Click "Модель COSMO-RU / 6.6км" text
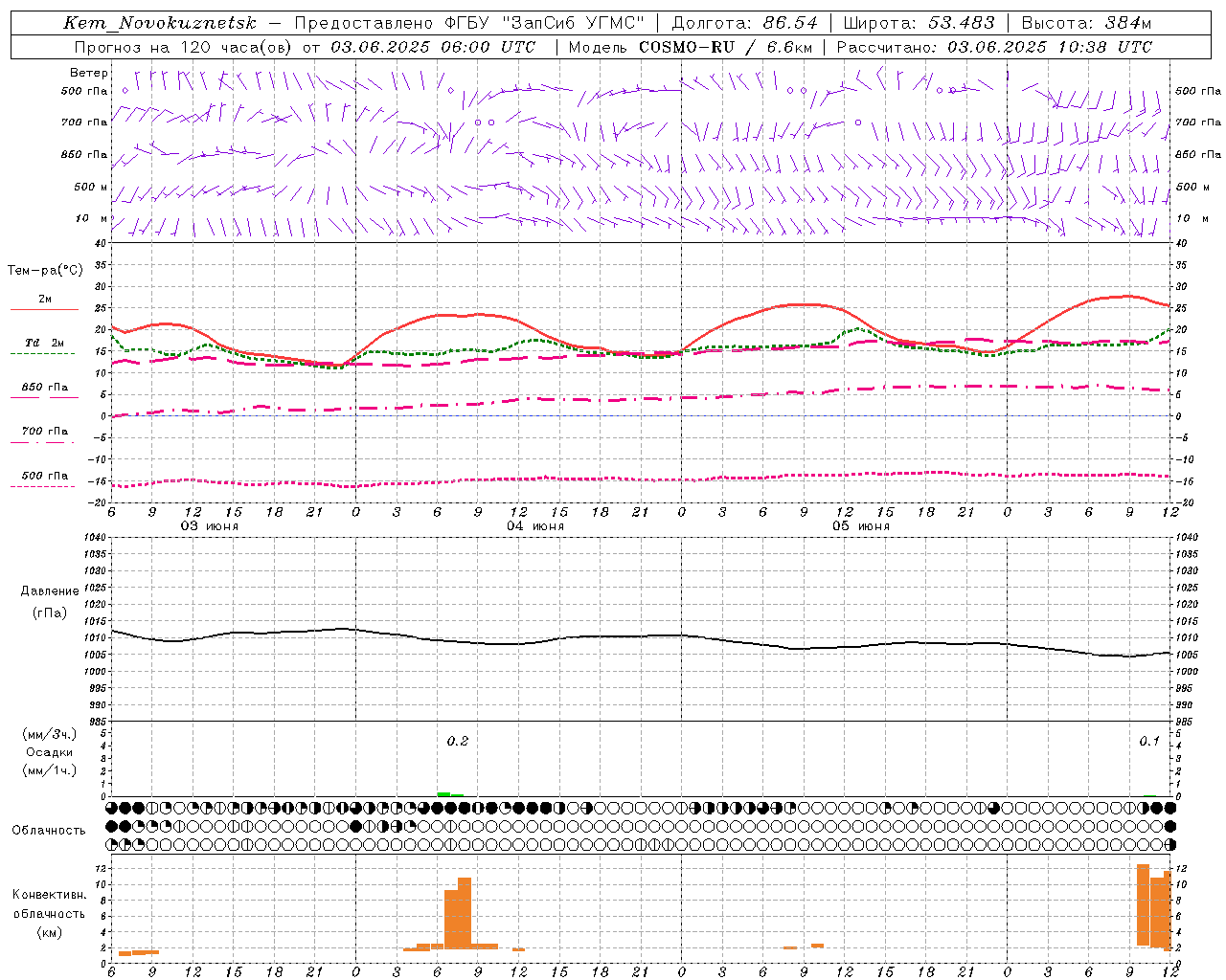Image resolution: width=1226 pixels, height=980 pixels. coord(690,47)
